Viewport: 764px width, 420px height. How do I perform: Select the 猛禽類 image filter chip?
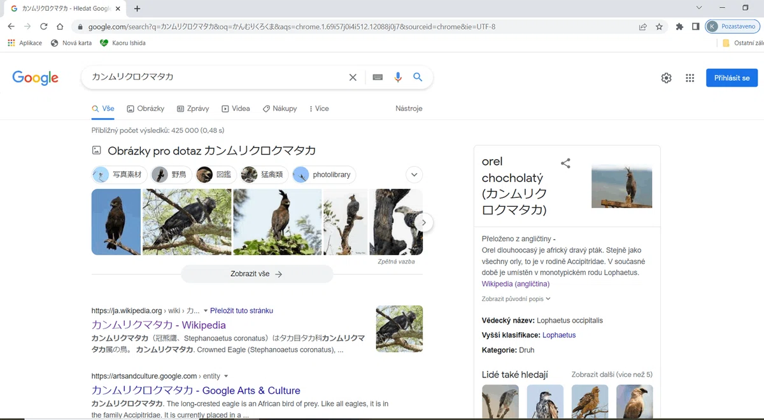click(x=264, y=174)
